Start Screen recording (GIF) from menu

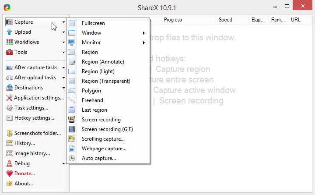pos(108,129)
